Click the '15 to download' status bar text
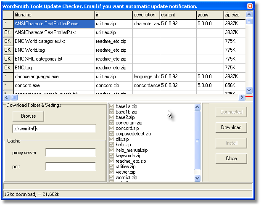The width and height of the screenshot is (261, 206). (x=32, y=194)
